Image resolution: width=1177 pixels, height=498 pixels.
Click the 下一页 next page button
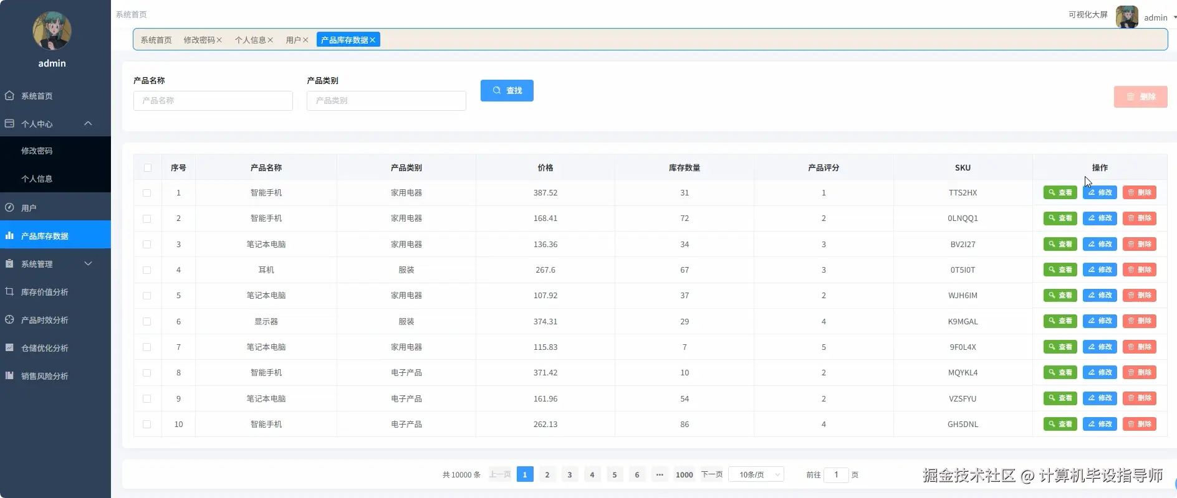(712, 475)
